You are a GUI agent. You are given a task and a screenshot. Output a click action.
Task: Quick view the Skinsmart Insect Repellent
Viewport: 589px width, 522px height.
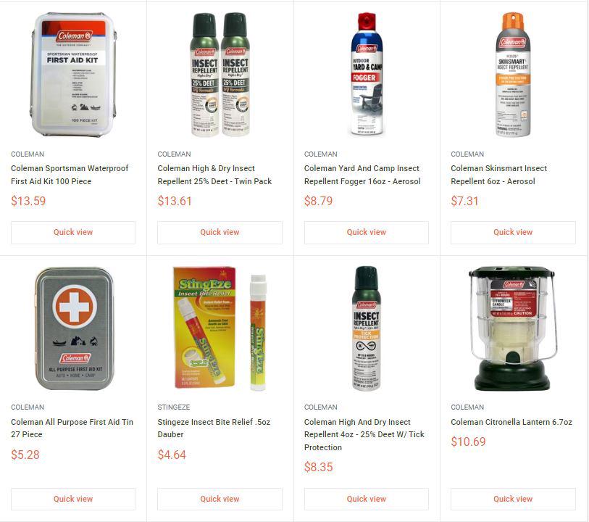pyautogui.click(x=513, y=232)
